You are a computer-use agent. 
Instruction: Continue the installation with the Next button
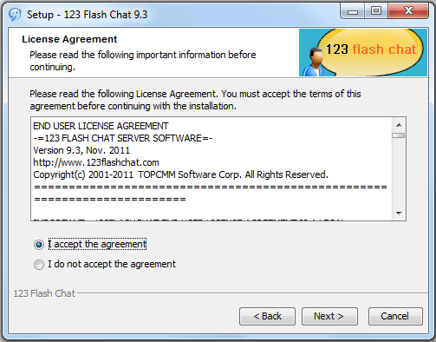coord(329,316)
